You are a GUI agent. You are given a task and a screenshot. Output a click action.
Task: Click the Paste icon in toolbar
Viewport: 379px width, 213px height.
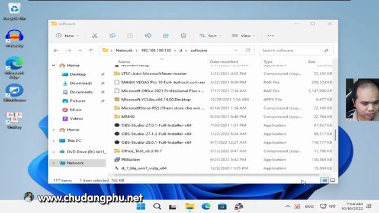click(x=130, y=35)
